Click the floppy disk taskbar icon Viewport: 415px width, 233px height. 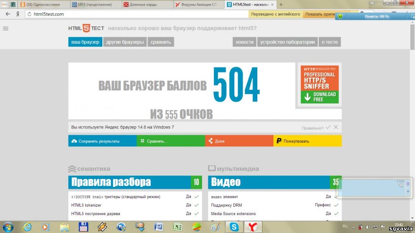click(83, 227)
